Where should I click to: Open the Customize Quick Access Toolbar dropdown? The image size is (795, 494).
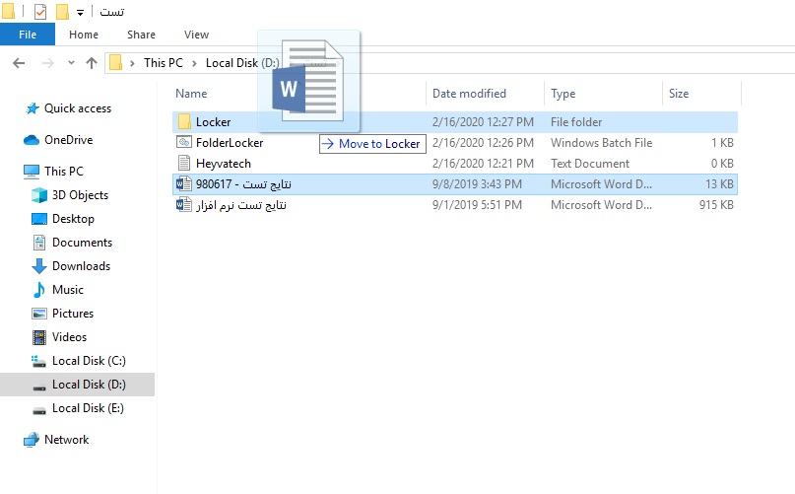click(x=80, y=12)
